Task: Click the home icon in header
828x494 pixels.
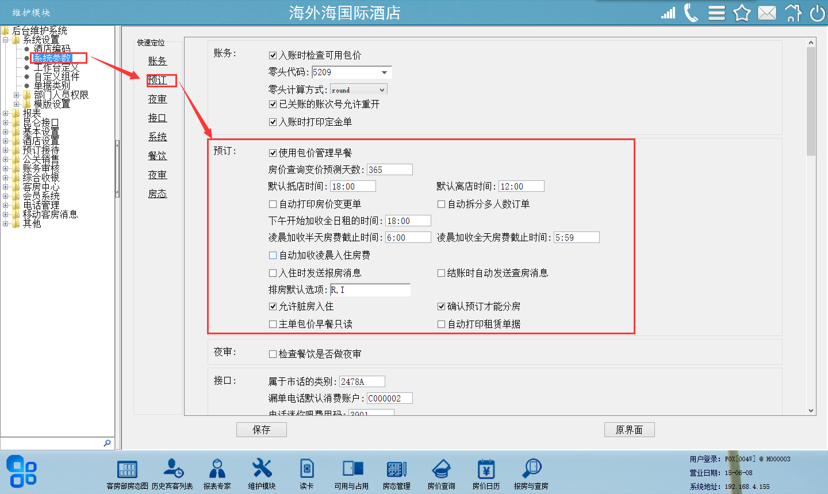Action: point(793,13)
